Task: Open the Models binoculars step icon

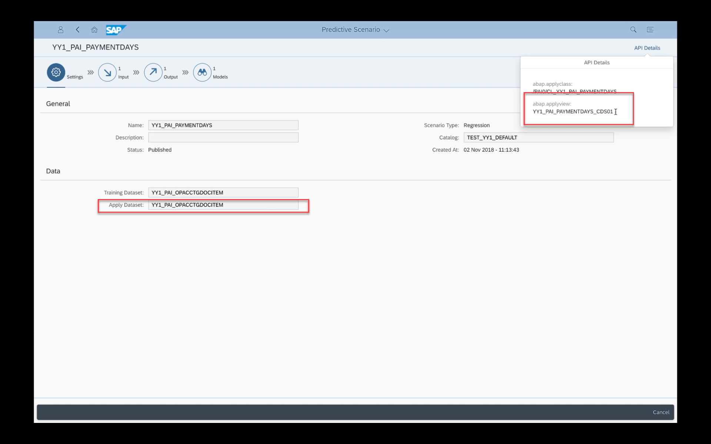Action: pyautogui.click(x=202, y=72)
